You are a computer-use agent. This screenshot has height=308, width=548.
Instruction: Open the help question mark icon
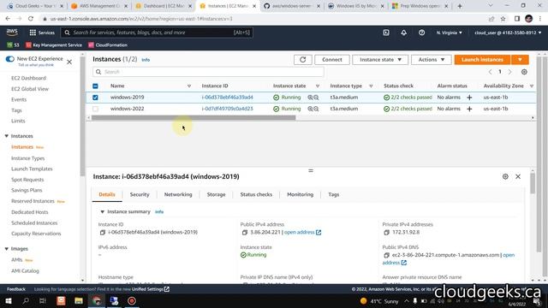click(421, 33)
